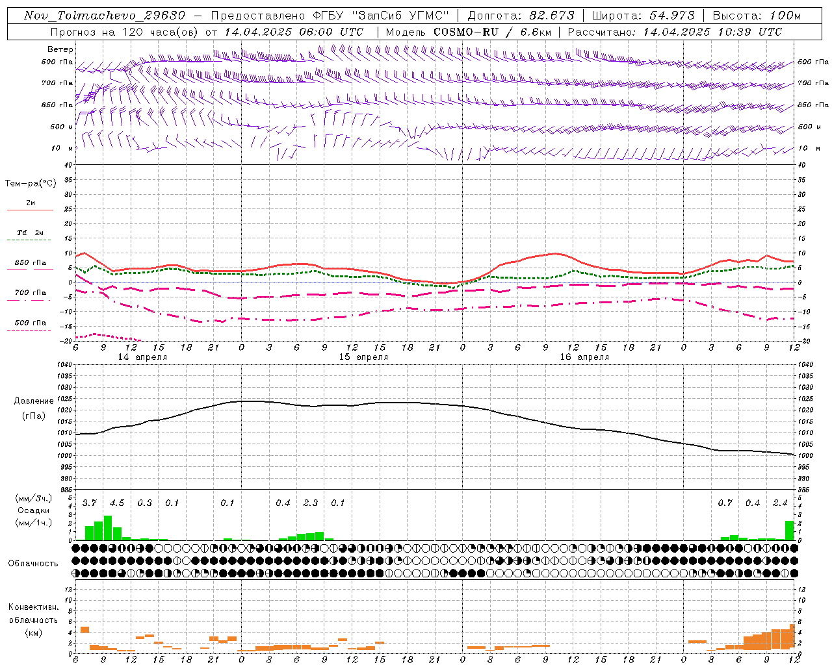Viewport: 832px width, 665px height.
Task: Click the (мм/1ч.) precipitation unit label
Action: 34,523
